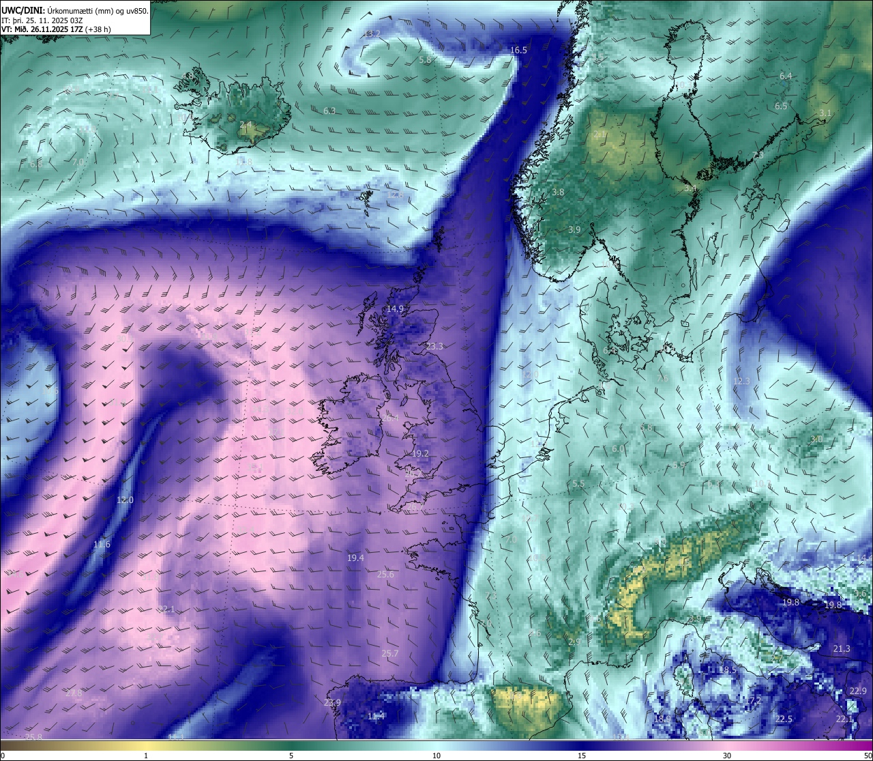873x761 pixels.
Task: Click the 14.9 value over western Scotland
Action: tap(395, 309)
